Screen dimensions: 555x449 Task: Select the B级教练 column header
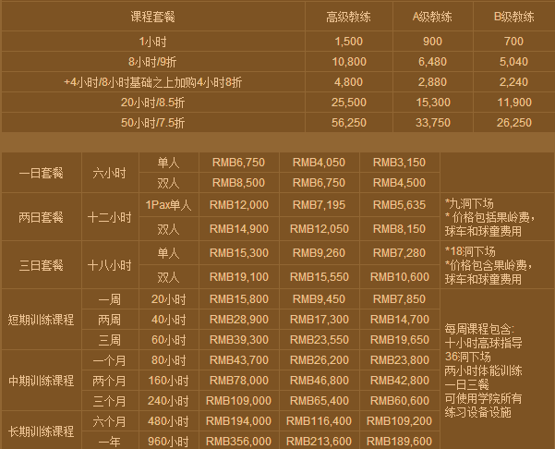[x=514, y=17]
